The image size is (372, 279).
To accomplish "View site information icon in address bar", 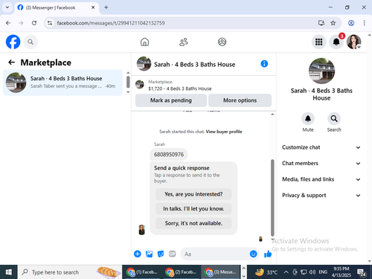I will [50, 23].
